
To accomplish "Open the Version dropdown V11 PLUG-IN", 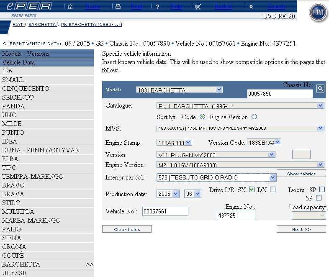I will click(216, 155).
